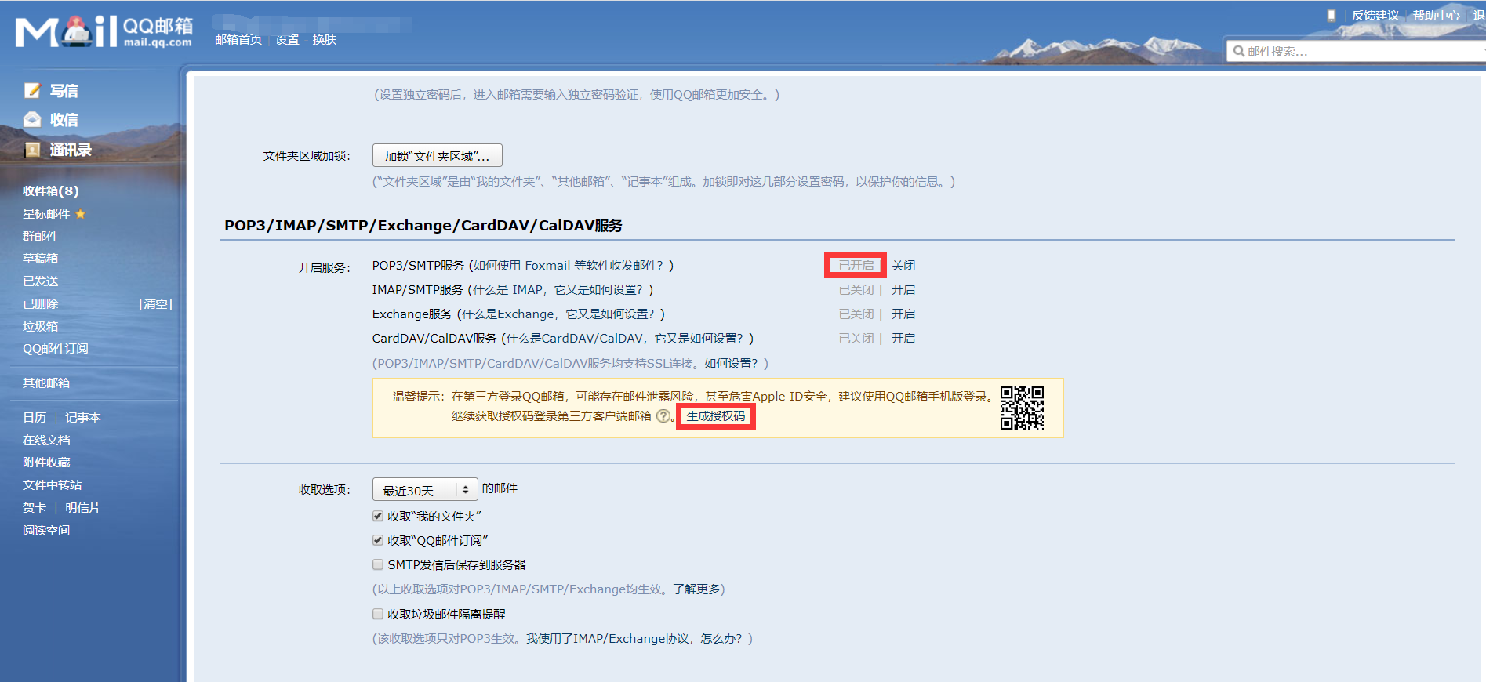Open 反馈建议 link
This screenshot has height=682, width=1486.
[1375, 16]
